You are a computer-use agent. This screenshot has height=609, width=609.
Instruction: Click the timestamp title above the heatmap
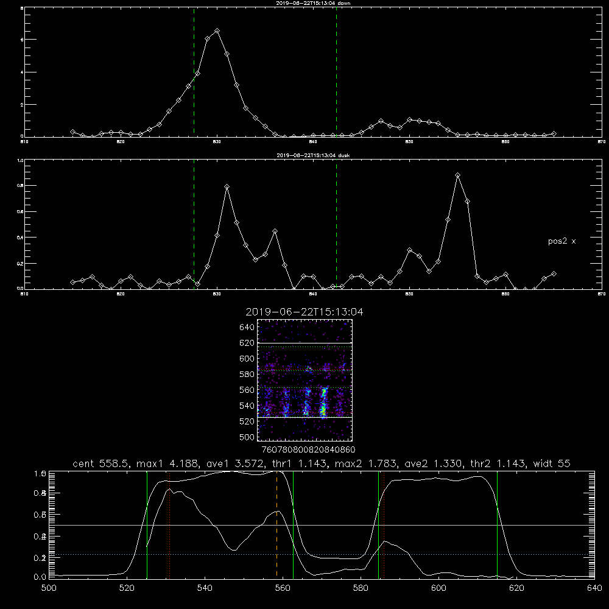304,312
